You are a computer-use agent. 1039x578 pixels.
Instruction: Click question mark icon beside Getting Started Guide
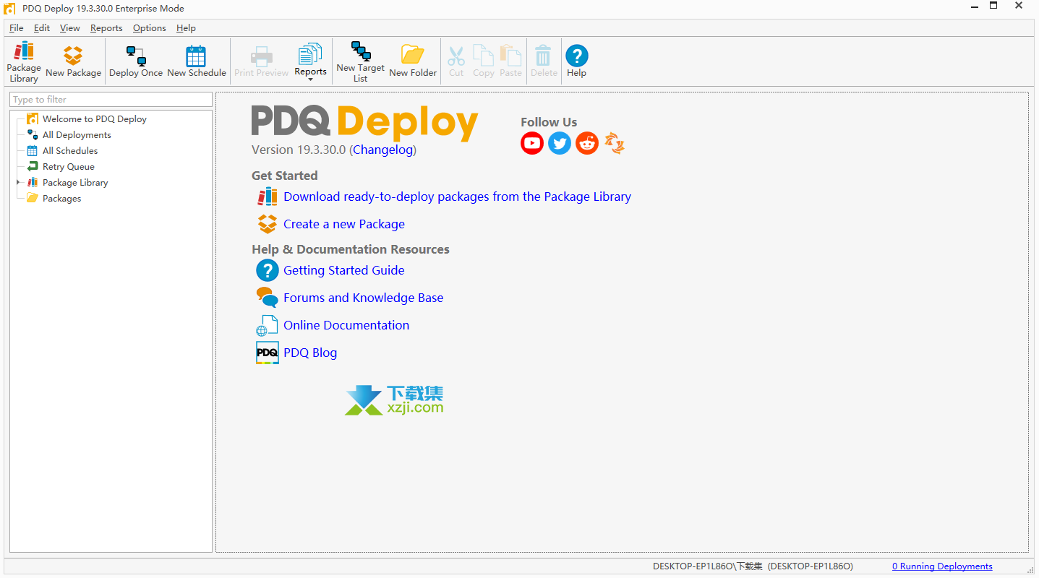tap(268, 270)
